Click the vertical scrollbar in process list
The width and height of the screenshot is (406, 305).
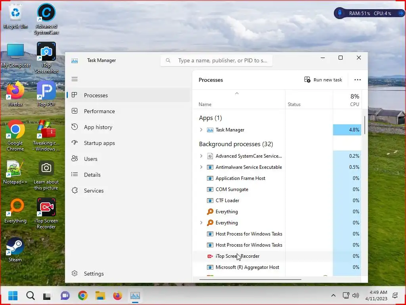click(x=365, y=125)
